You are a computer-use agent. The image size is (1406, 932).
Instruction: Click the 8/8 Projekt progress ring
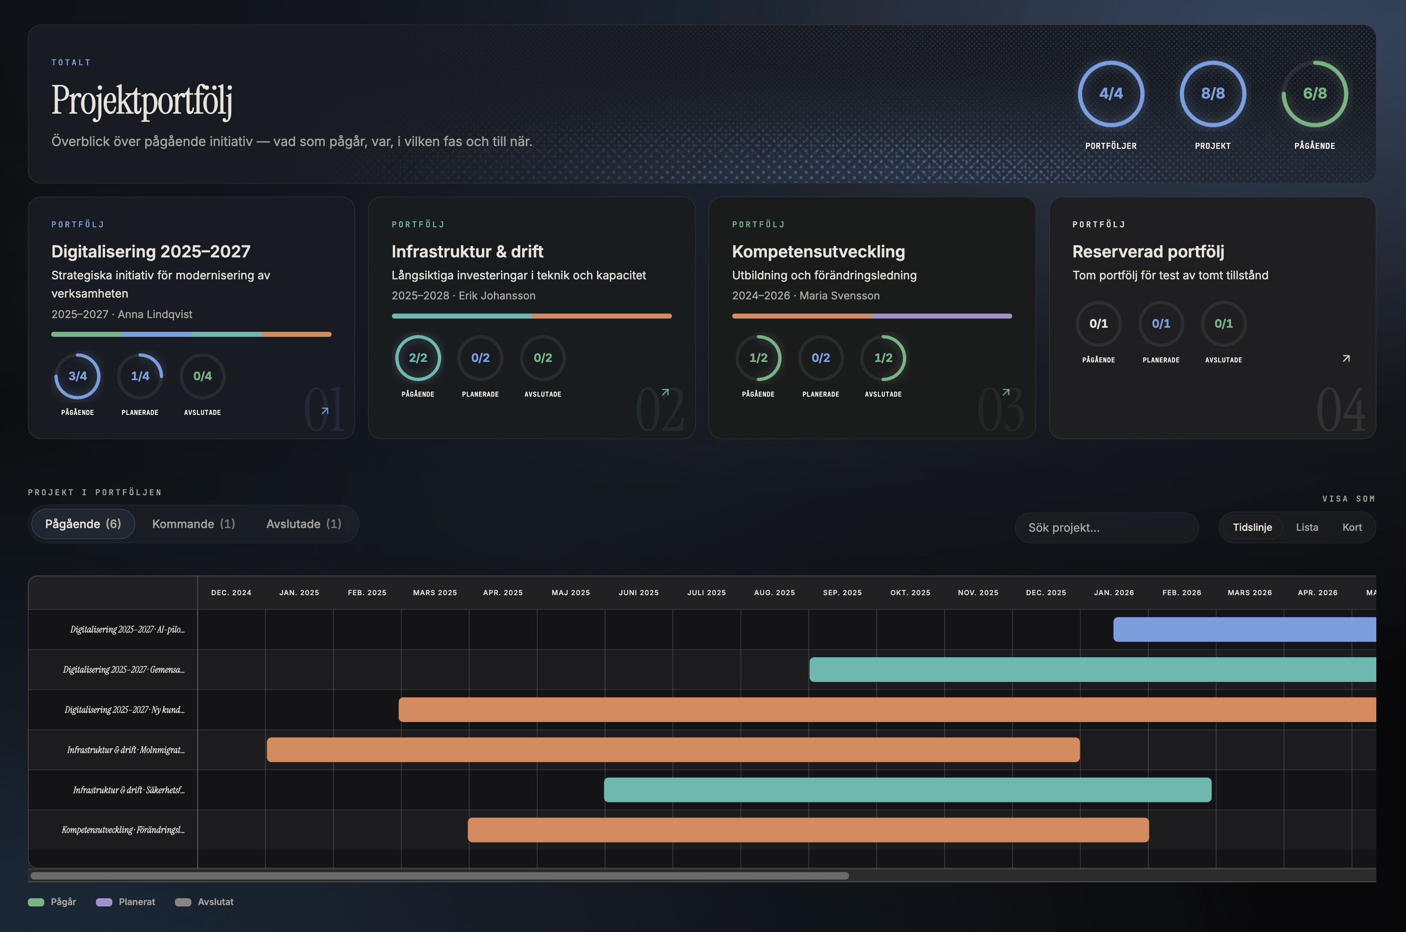[1213, 93]
